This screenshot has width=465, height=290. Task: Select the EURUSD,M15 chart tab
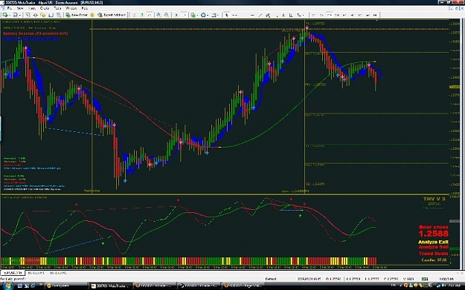(x=13, y=273)
